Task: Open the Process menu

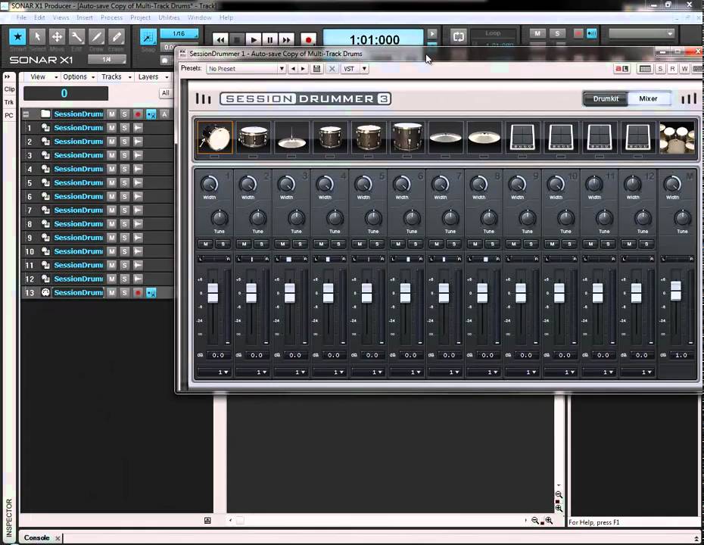Action: coord(111,17)
